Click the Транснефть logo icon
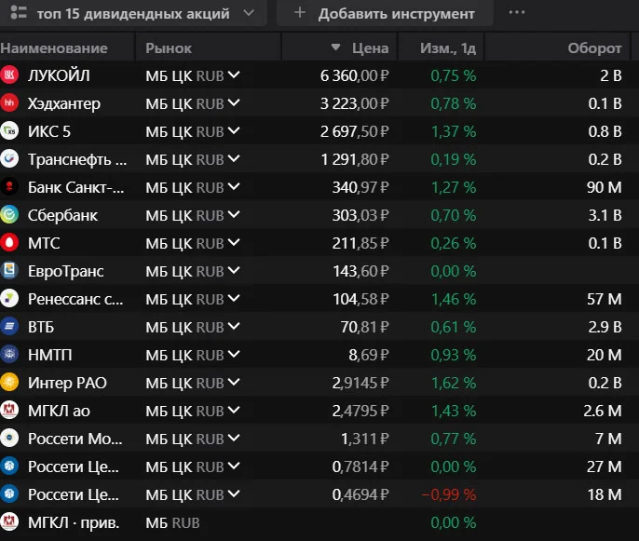 click(9, 159)
